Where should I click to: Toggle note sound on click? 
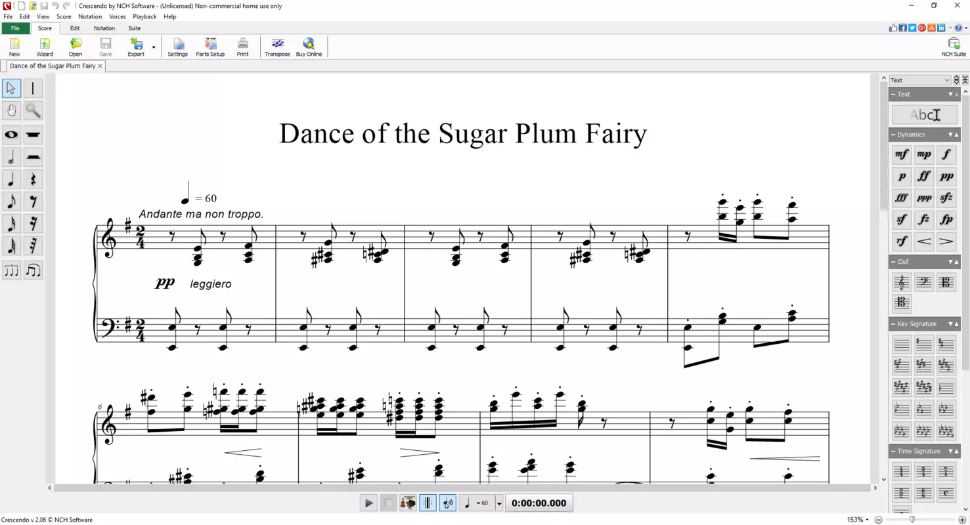click(x=447, y=503)
